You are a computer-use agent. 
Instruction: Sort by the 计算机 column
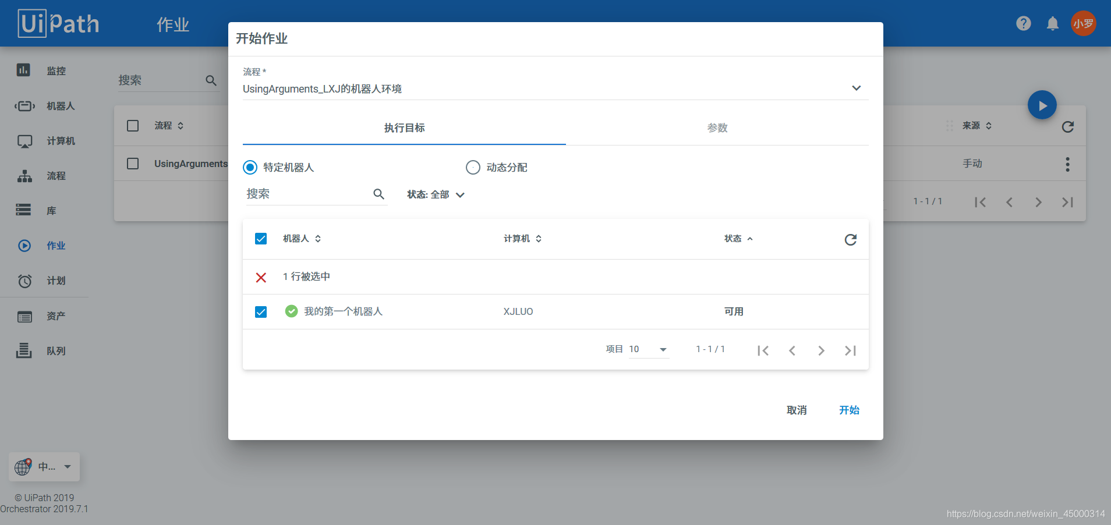[x=522, y=239]
